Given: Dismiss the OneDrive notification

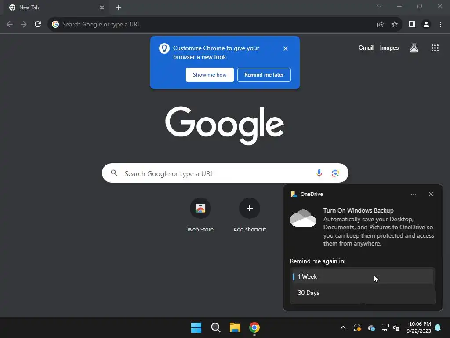Looking at the screenshot, I should pos(431,194).
